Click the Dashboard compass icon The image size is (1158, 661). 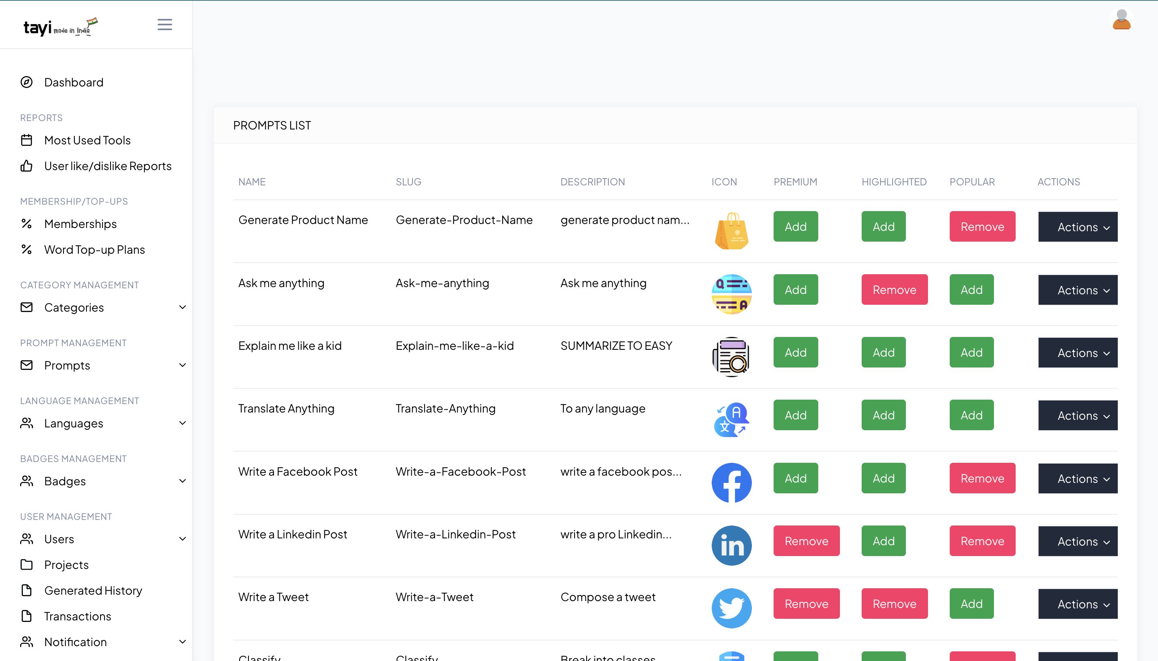coord(26,82)
